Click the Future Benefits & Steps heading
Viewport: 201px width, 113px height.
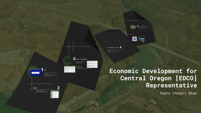click(113, 48)
